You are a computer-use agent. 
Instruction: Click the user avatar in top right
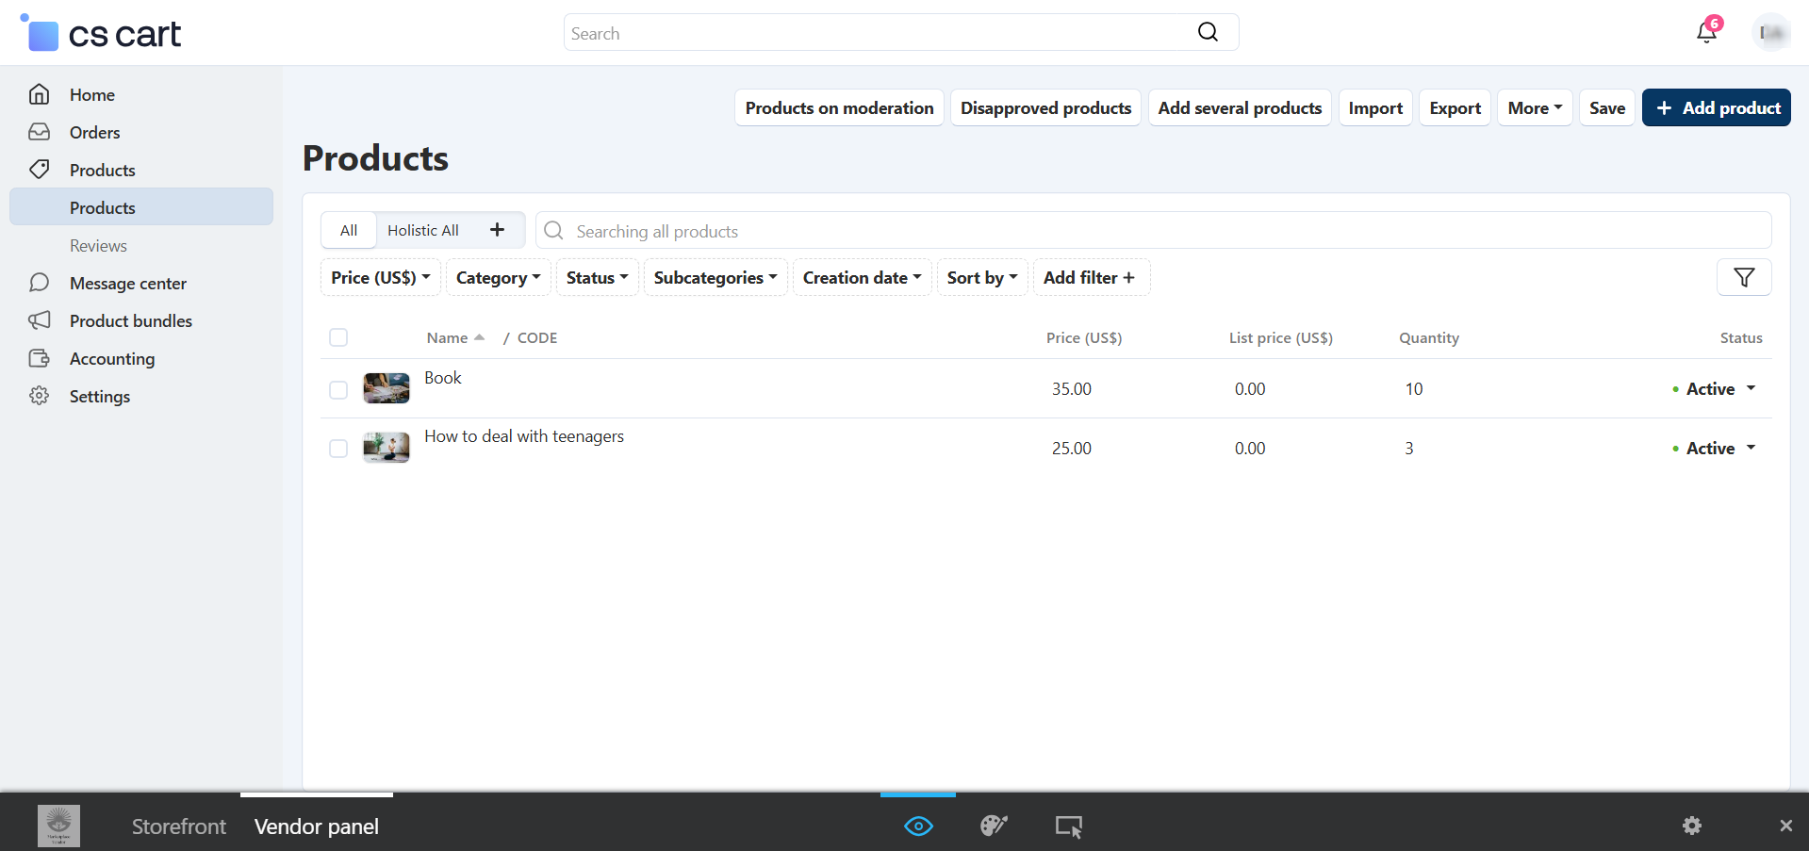click(1770, 32)
